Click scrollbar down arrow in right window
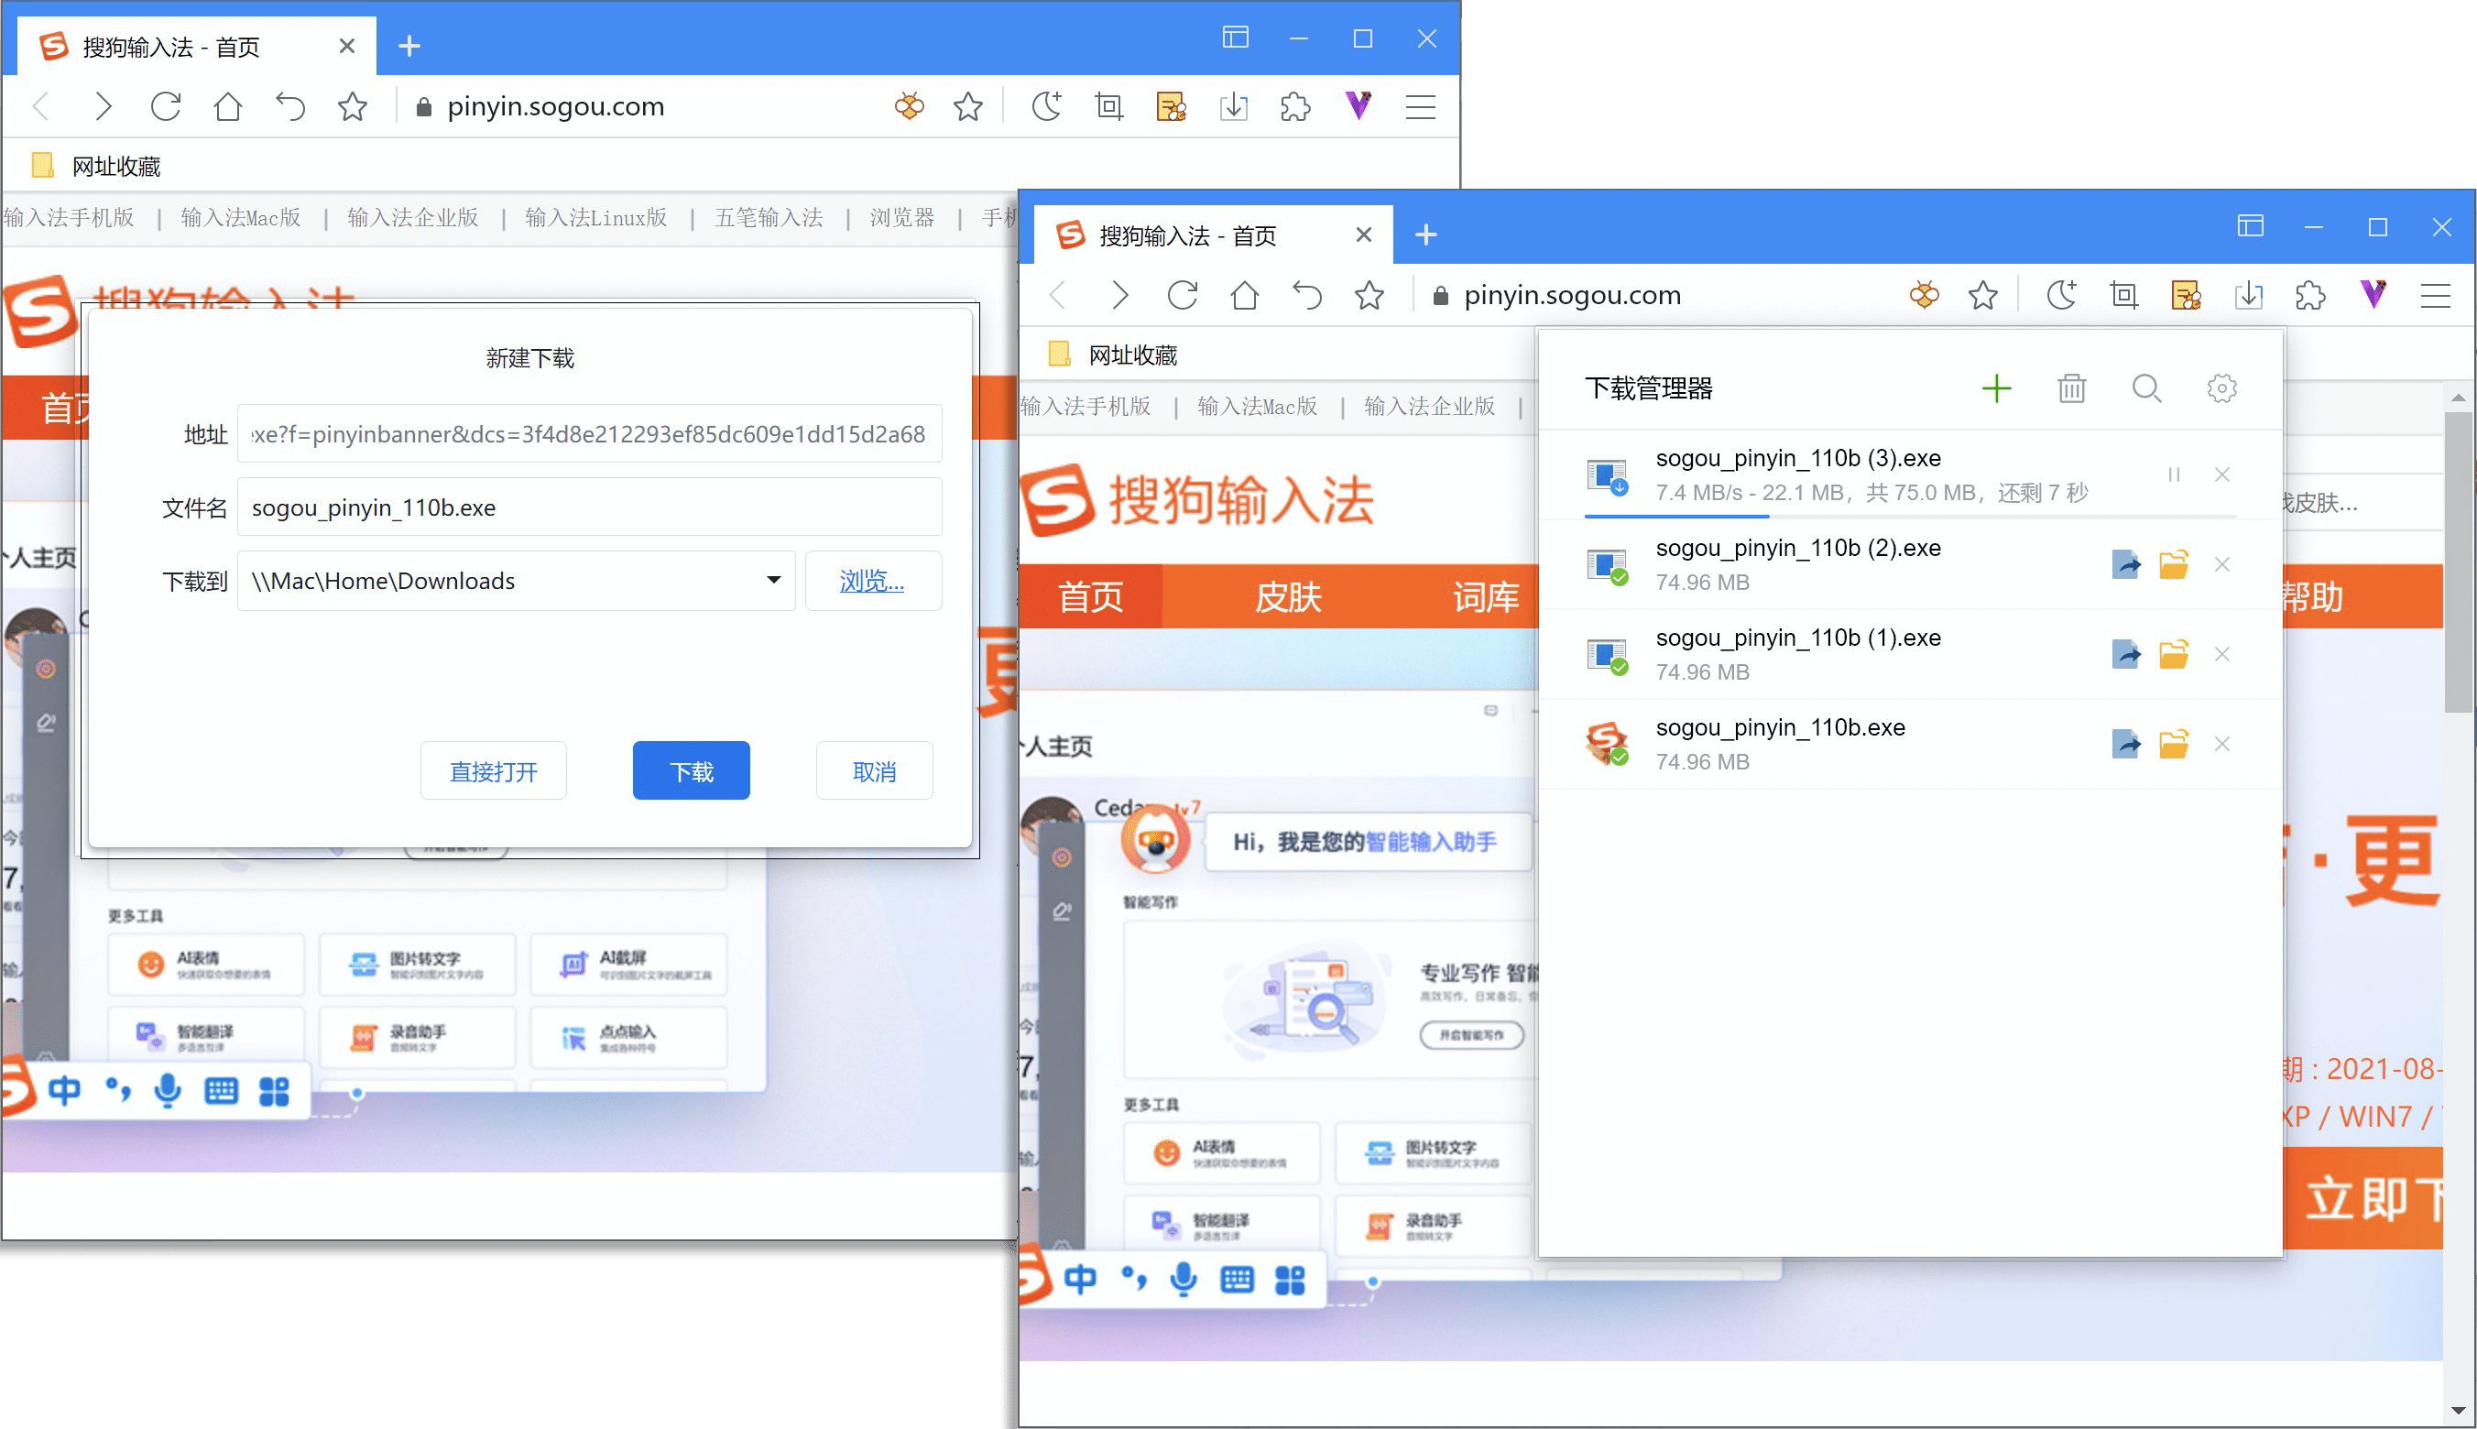This screenshot has height=1429, width=2477. (x=2458, y=1411)
